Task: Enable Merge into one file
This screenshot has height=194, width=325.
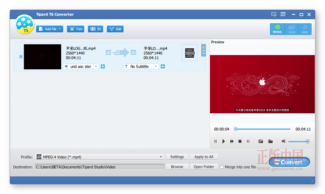Action: coord(222,167)
